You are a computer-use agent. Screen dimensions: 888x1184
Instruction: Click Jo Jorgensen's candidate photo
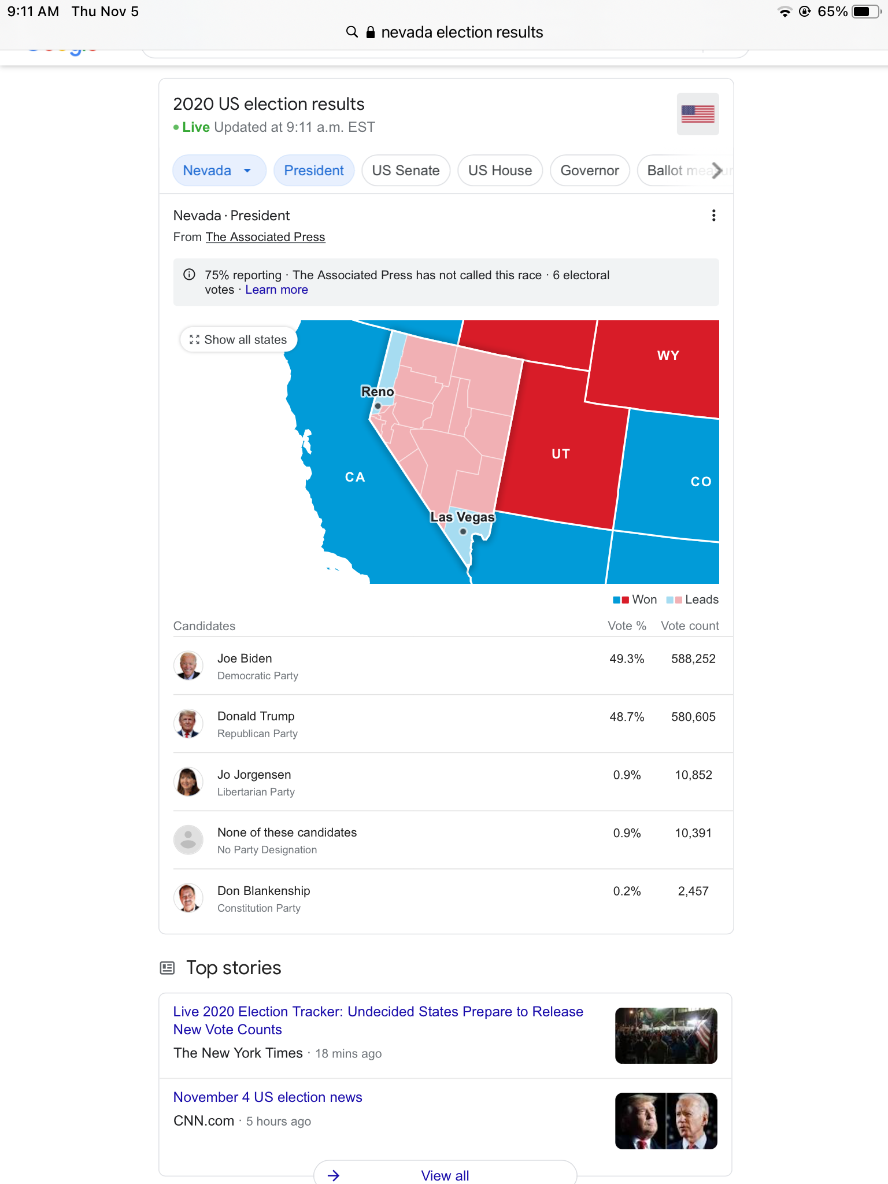[x=188, y=782]
